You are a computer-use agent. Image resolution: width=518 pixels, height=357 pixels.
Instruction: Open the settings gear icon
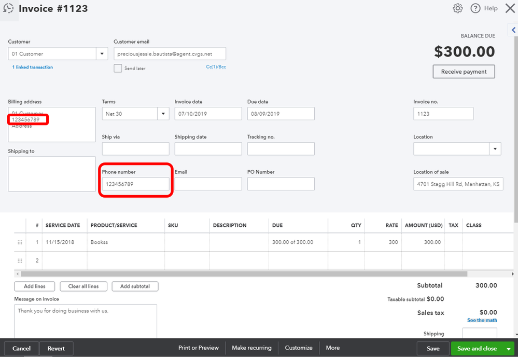coord(457,8)
